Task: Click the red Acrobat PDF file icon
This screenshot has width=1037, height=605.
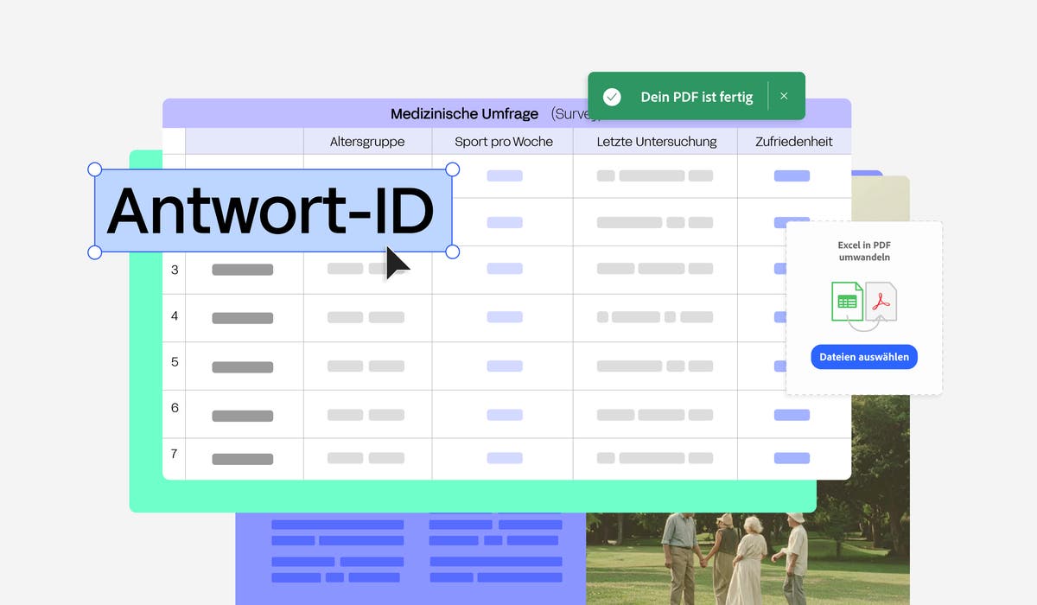Action: click(x=881, y=302)
